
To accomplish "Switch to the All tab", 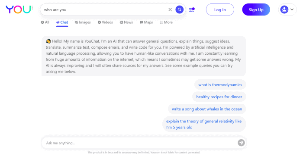I will 45,22.
